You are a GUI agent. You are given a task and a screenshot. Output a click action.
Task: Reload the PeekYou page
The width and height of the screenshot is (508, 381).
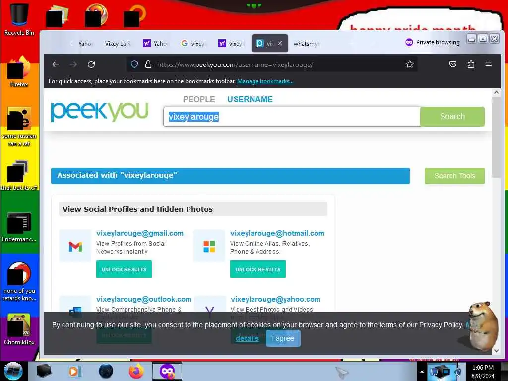tap(91, 64)
